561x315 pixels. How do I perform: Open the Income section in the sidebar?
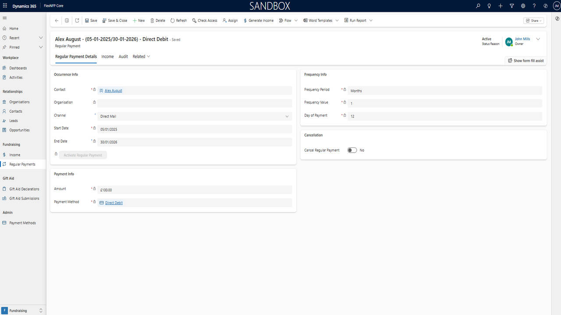(x=4, y=154)
